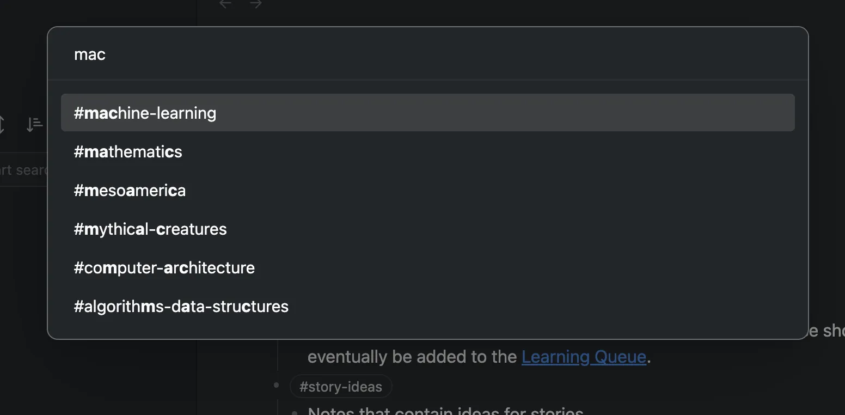Click inside the tag search field showing 'mac'
845x415 pixels.
[x=218, y=54]
